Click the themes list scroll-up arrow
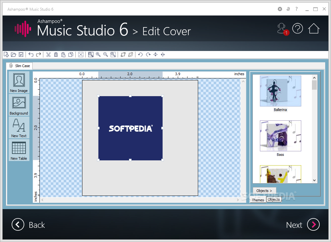The image size is (331, 242). (314, 78)
